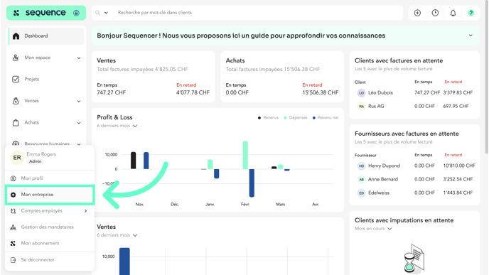Click the Achats shopping bag icon
Screen dimensions: 489x275
(x=16, y=122)
